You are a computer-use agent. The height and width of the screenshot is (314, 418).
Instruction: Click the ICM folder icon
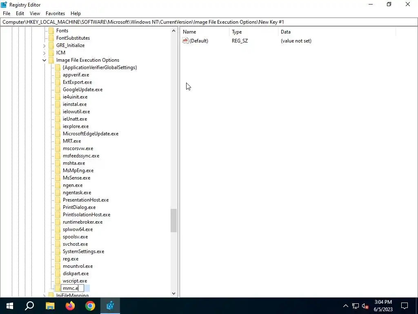point(51,53)
